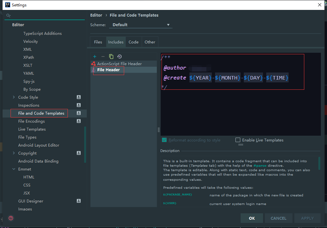Open File Encodings settings
Viewport: 327px width, 228px height.
click(31, 121)
